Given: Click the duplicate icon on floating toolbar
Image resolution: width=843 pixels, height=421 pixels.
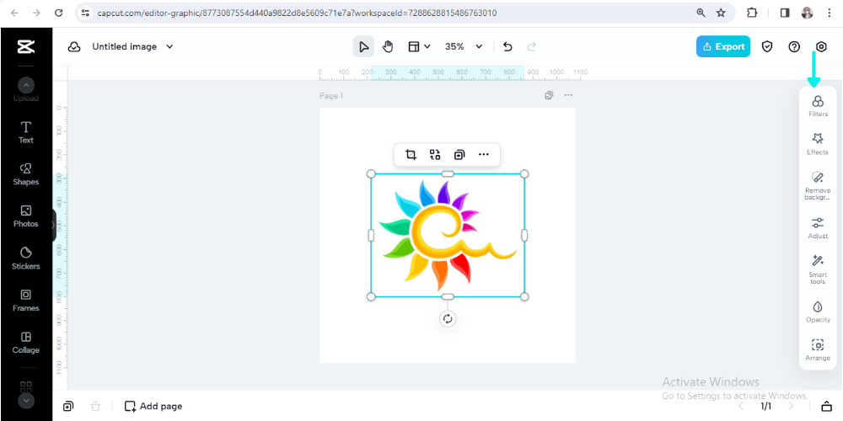Looking at the screenshot, I should 459,155.
